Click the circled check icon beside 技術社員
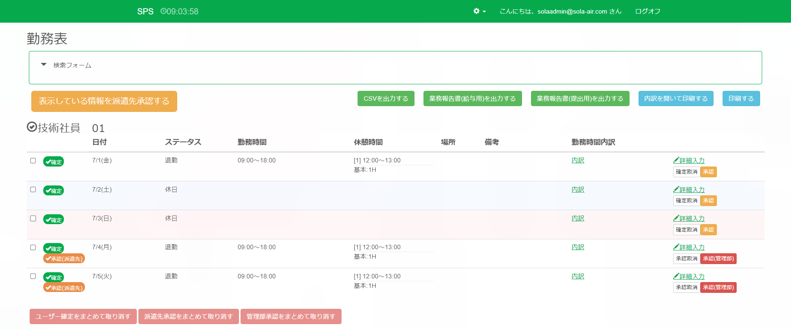 (32, 127)
